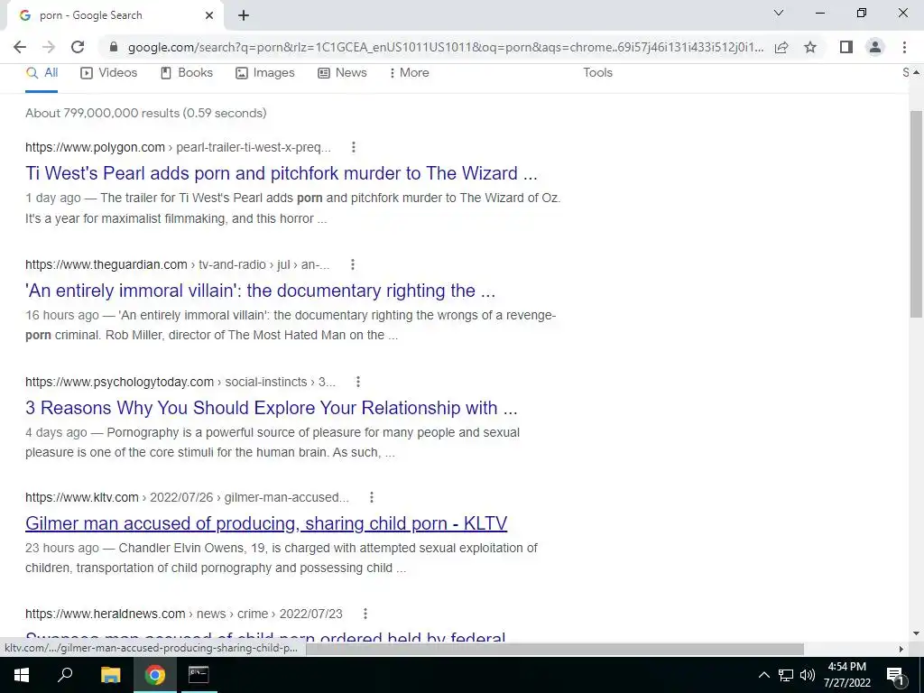The height and width of the screenshot is (693, 924).
Task: Open the Chrome side panel
Action: pyautogui.click(x=846, y=47)
